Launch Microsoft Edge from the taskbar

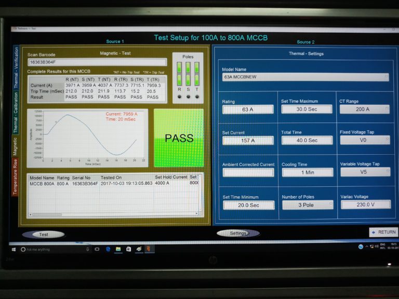pos(108,249)
